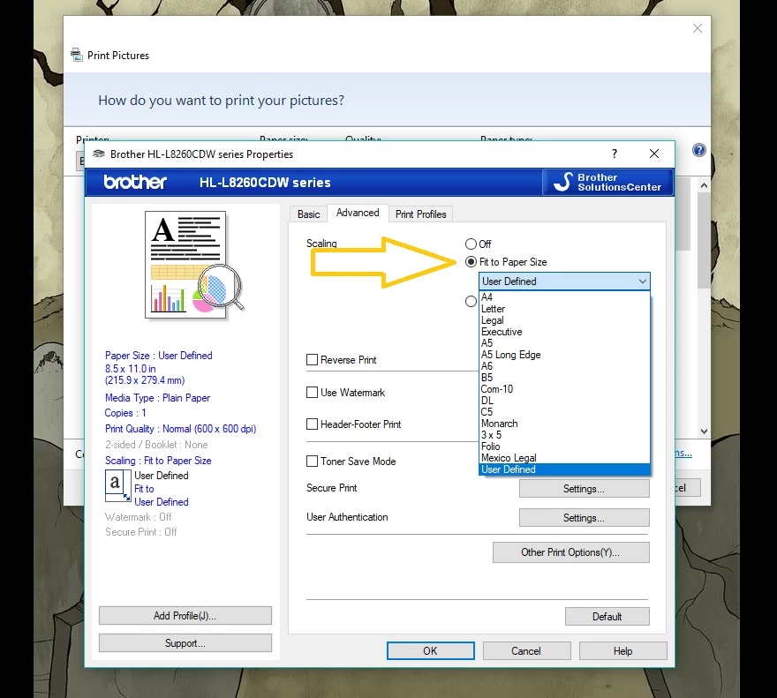Viewport: 777px width, 698px height.
Task: Select User Defined highlighted list entry
Action: (x=564, y=469)
